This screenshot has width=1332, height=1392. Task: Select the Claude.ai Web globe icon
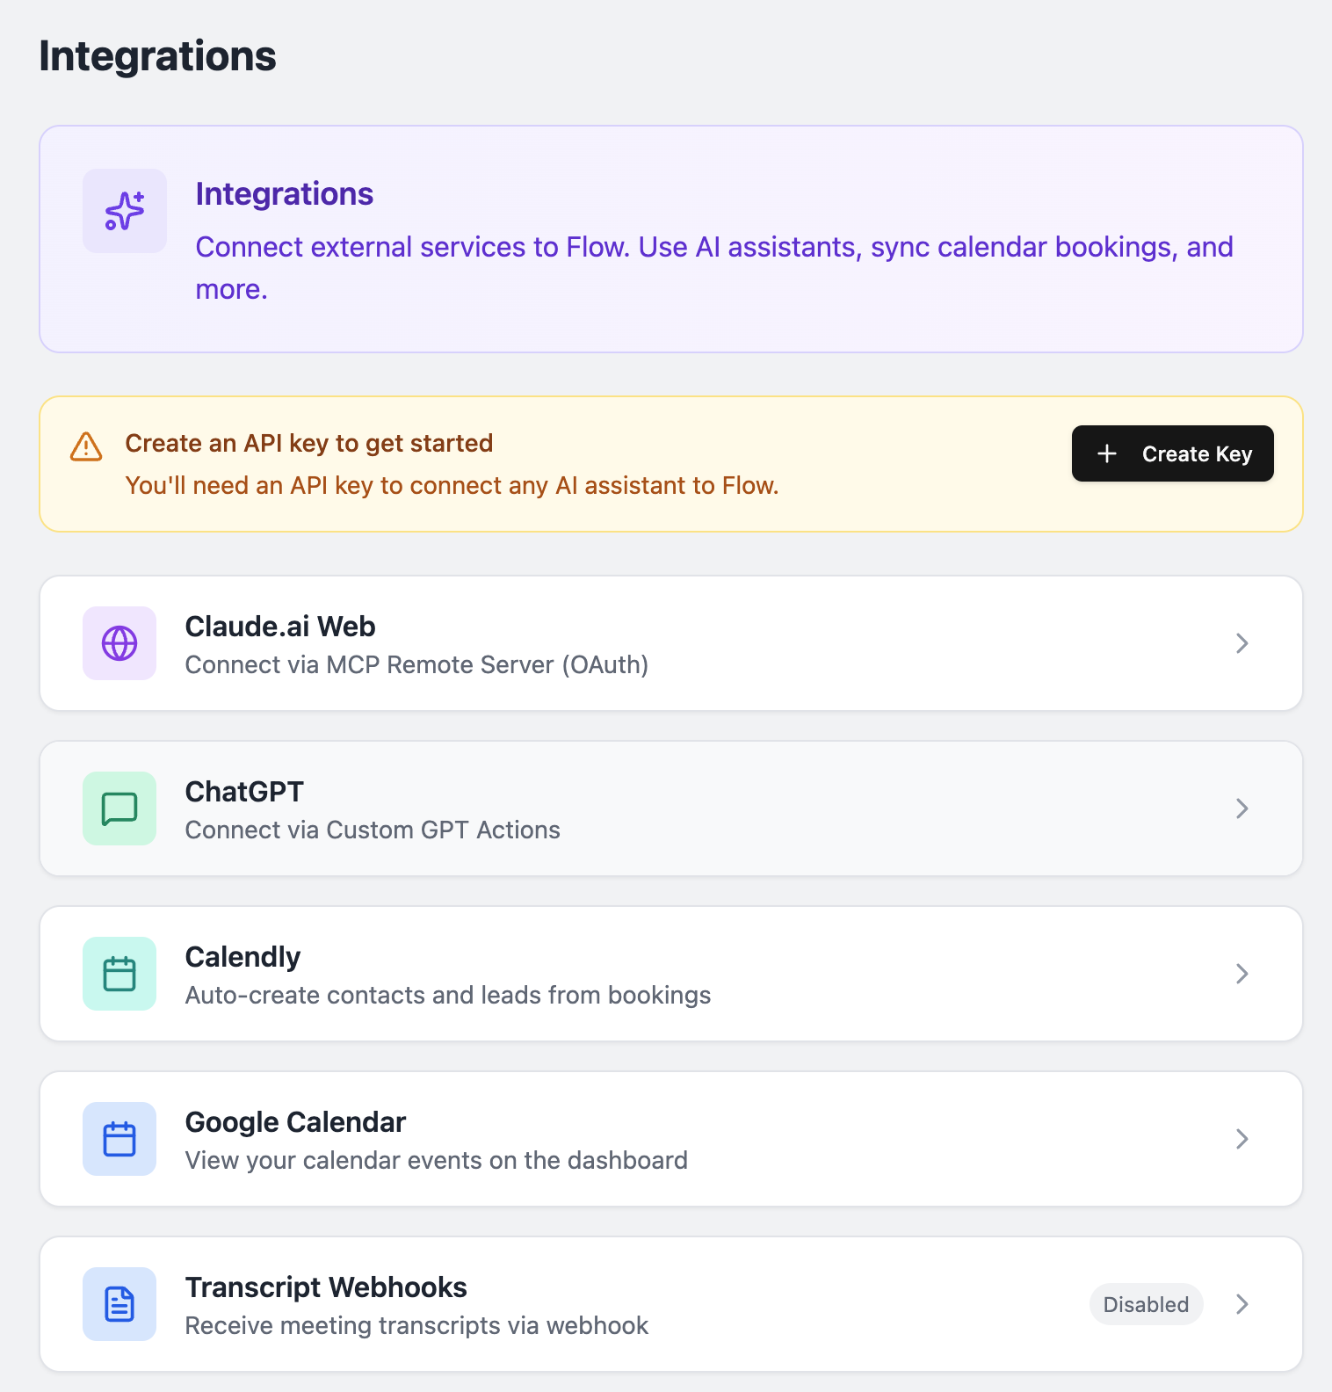[119, 643]
